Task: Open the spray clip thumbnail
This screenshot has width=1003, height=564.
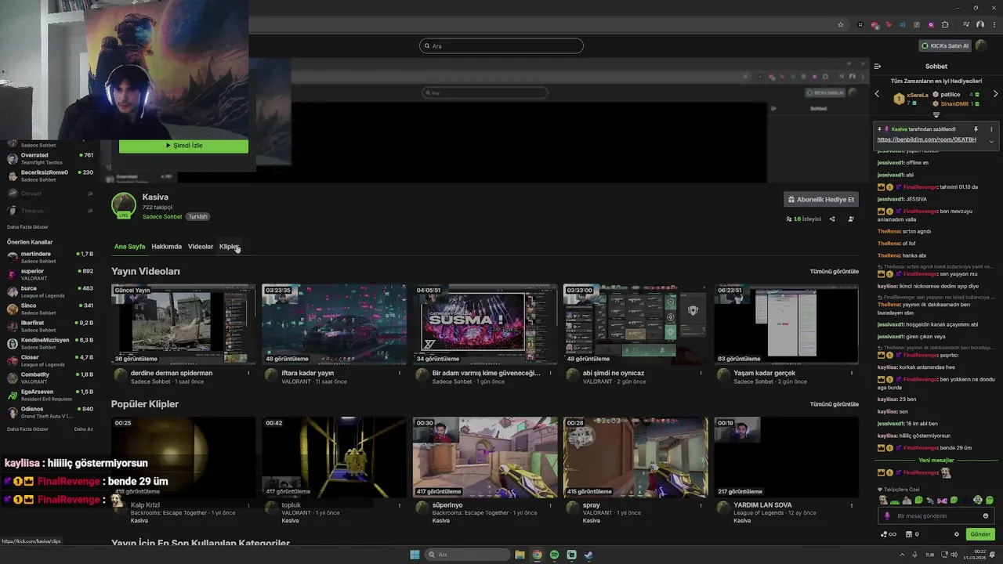Action: (635, 457)
